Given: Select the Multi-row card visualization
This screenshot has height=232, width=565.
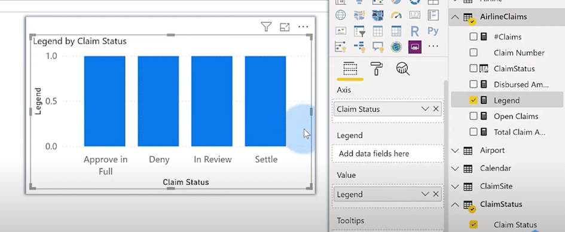Looking at the screenshot, I should point(433,15).
